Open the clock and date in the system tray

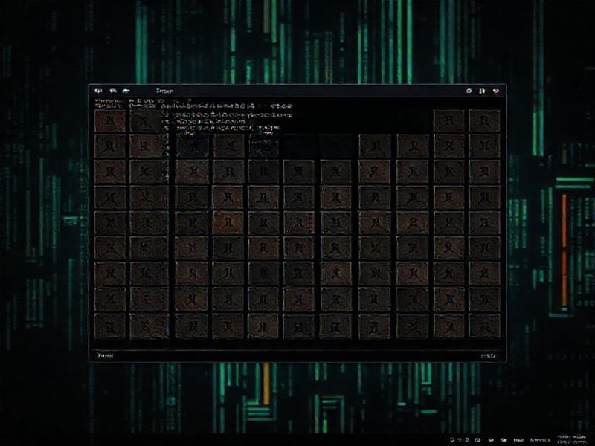[571, 439]
